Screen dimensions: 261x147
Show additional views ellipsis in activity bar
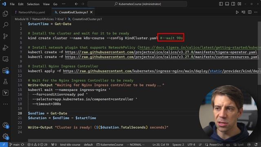5,104
